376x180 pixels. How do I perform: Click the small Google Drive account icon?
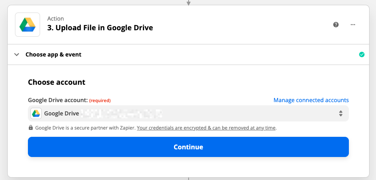(36, 113)
